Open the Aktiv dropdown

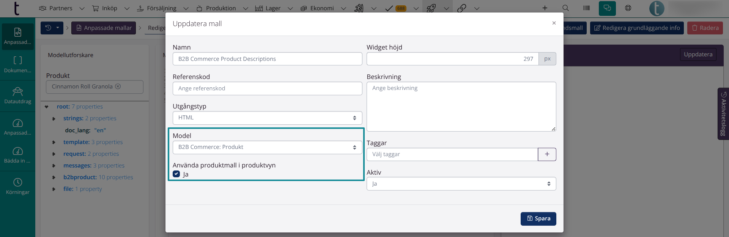point(461,184)
